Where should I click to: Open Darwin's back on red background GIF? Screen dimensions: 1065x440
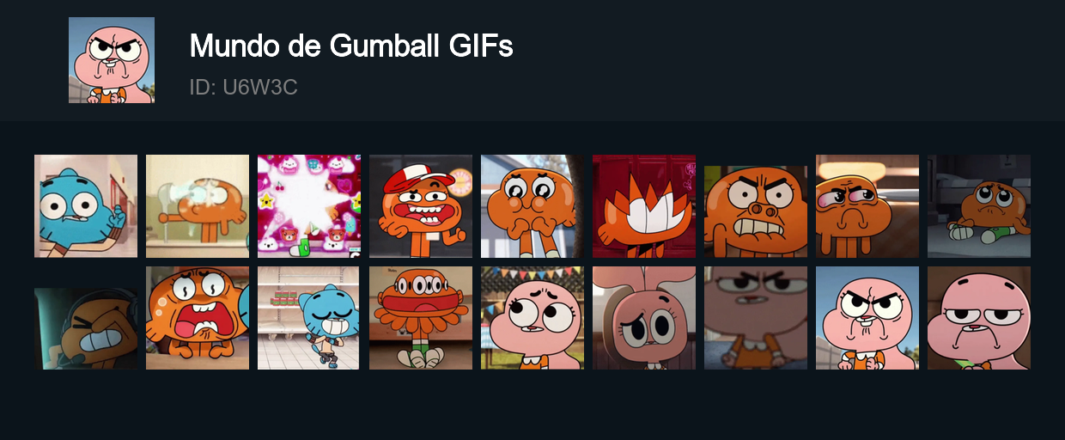pyautogui.click(x=644, y=206)
